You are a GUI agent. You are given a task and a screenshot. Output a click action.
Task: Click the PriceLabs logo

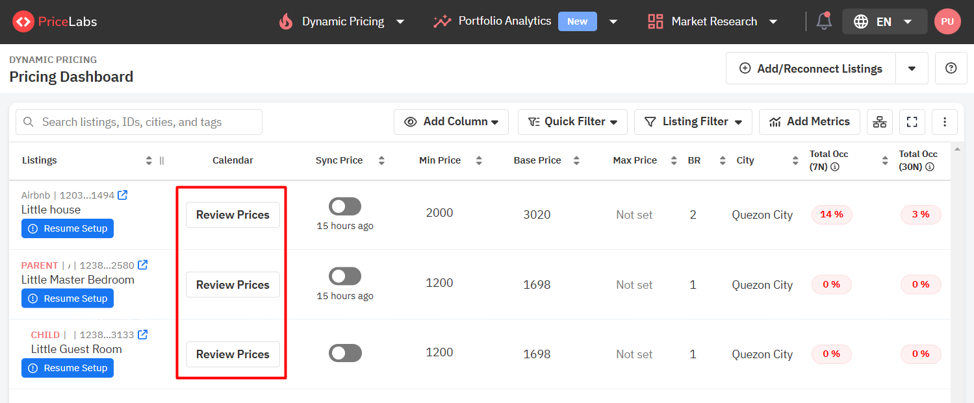point(55,21)
